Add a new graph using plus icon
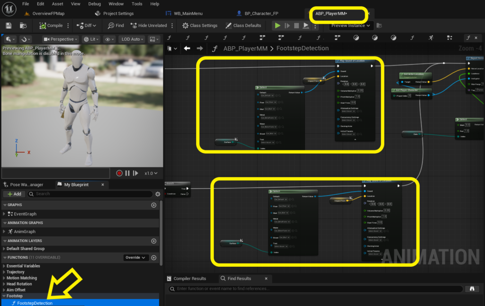The image size is (485, 306). click(x=154, y=205)
